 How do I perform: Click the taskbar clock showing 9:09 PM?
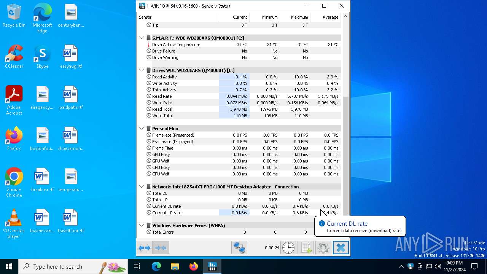tap(454, 266)
